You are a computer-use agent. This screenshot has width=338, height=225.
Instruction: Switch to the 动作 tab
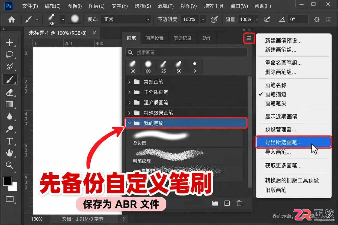207,38
